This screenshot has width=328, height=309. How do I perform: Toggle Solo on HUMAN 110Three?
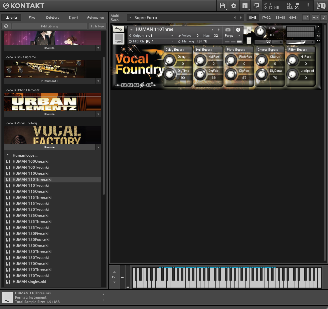pos(249,30)
